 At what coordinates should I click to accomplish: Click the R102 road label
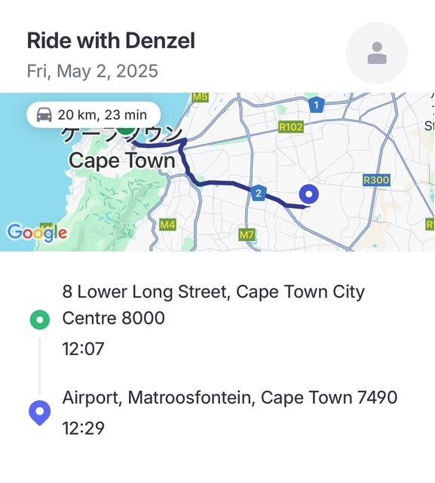(291, 127)
